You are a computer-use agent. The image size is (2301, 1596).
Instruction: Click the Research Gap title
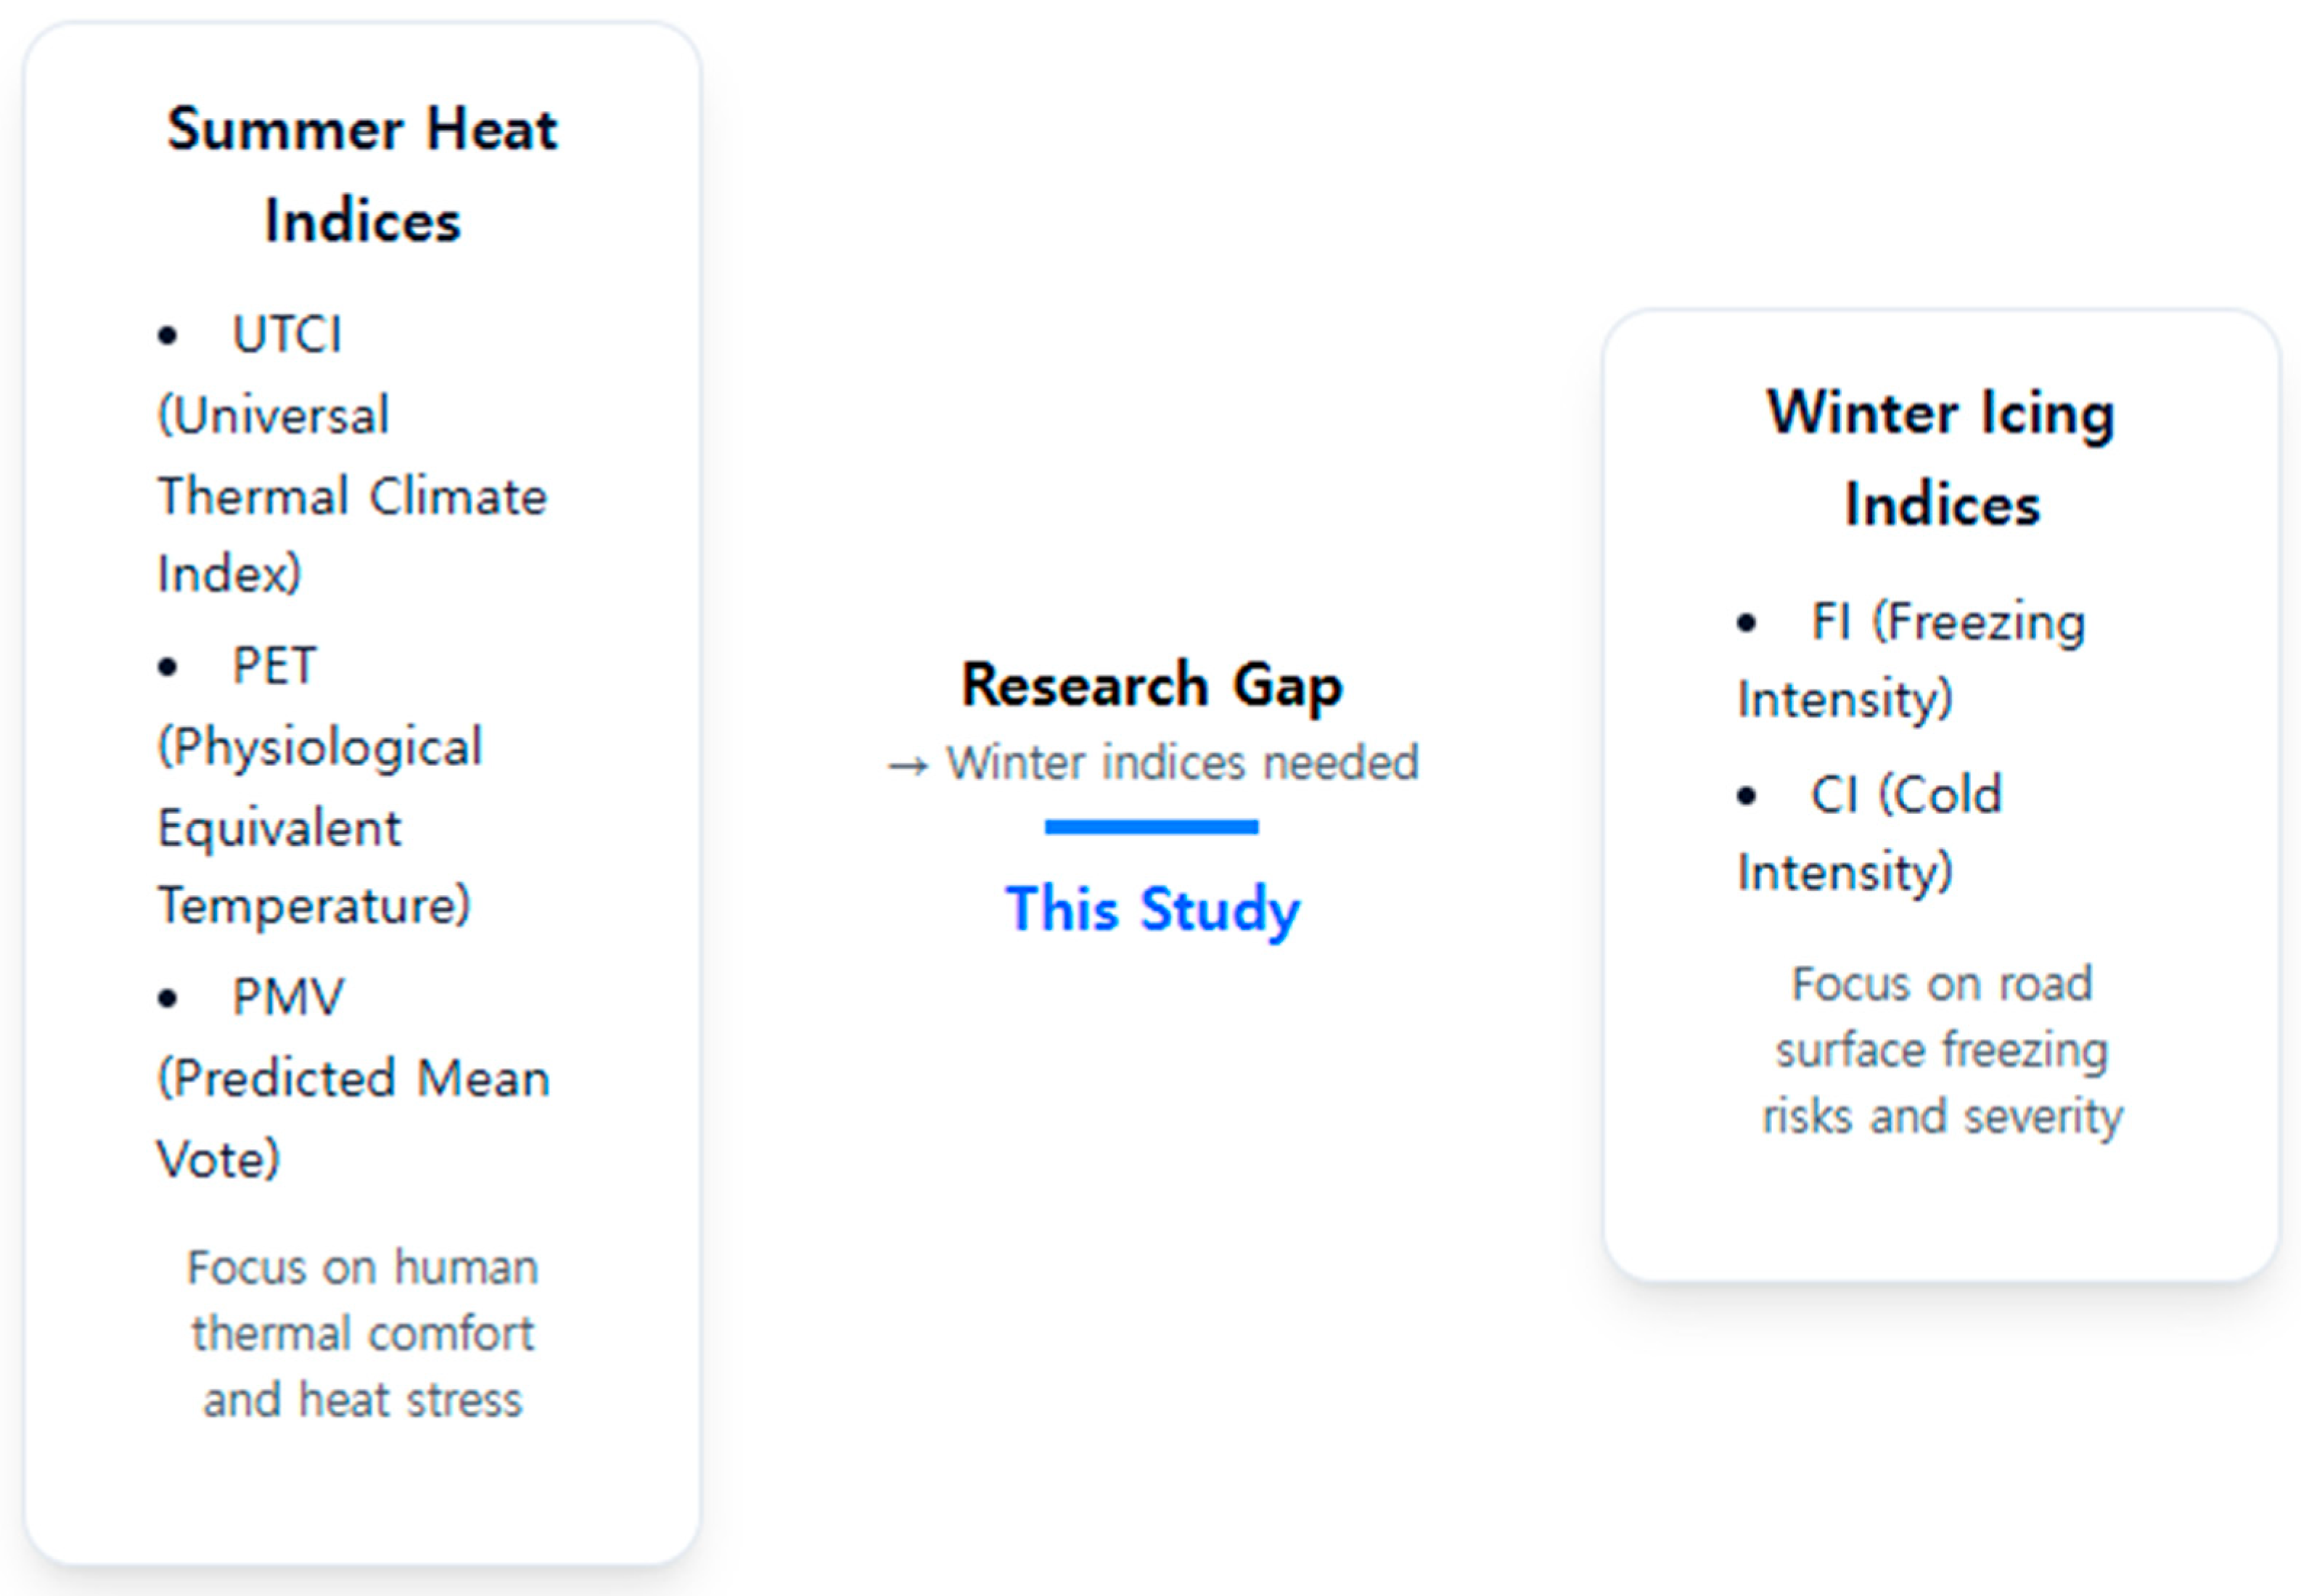(1151, 686)
